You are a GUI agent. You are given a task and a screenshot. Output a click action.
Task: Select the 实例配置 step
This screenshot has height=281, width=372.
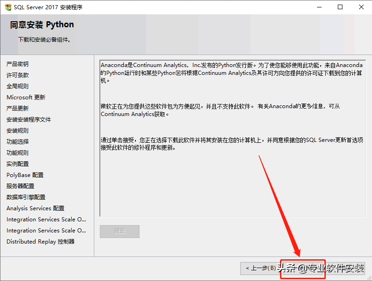(18, 164)
